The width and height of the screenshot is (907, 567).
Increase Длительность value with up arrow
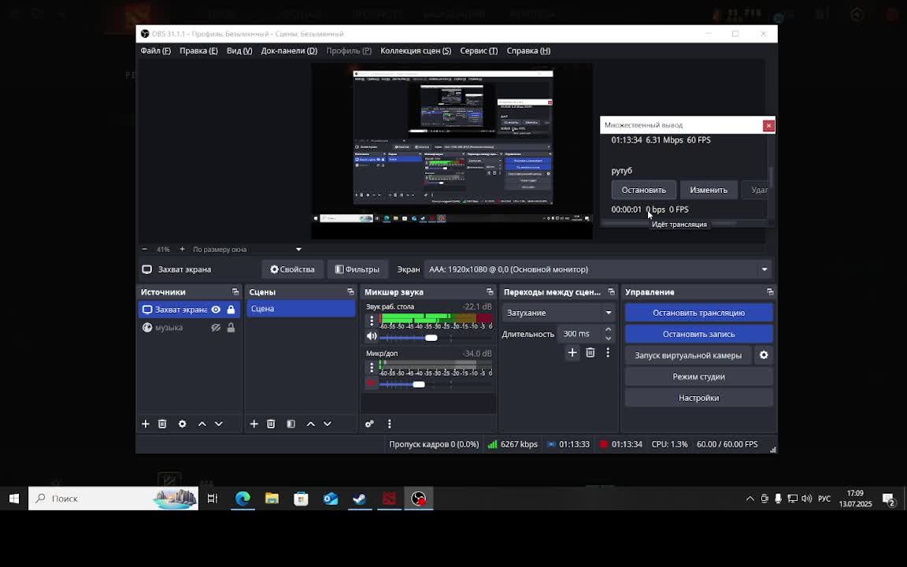pos(608,330)
